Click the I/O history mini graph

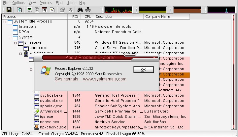coord(221,10)
